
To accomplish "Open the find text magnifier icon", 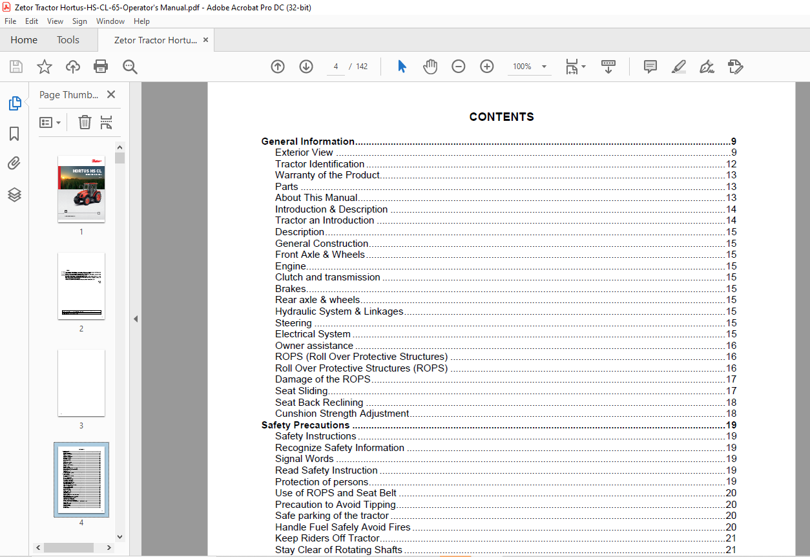I will (x=130, y=67).
